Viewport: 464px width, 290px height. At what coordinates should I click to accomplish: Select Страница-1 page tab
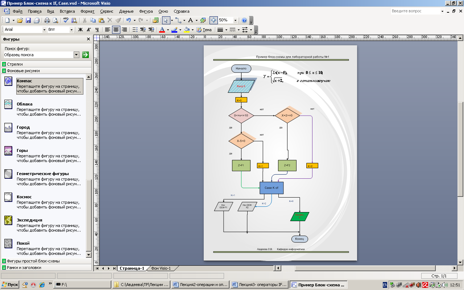point(131,269)
